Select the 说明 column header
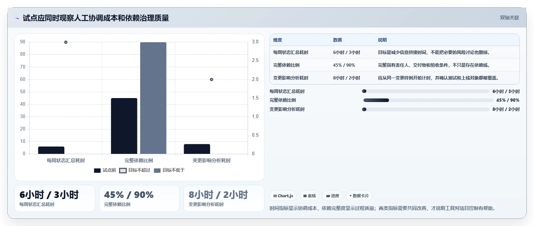 (x=382, y=40)
